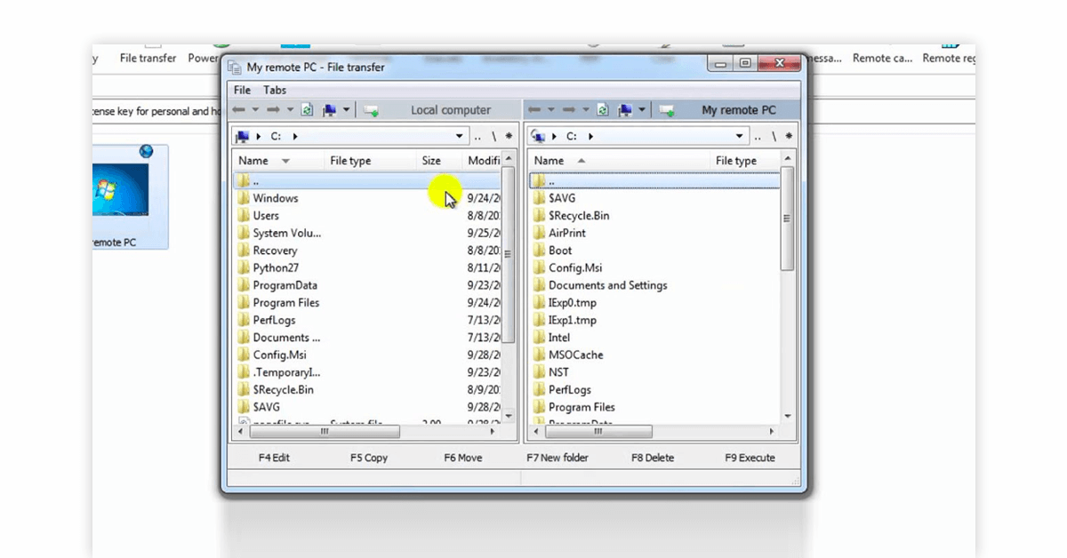Expand the left path bar history dropdown
Screen dimensions: 1067x558
click(x=460, y=137)
